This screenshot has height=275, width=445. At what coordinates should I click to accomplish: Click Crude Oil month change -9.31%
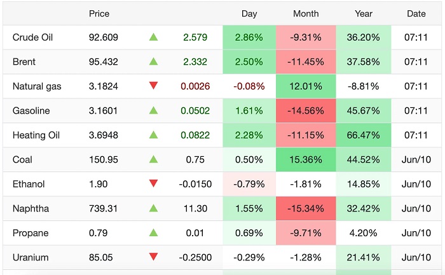[x=306, y=37]
